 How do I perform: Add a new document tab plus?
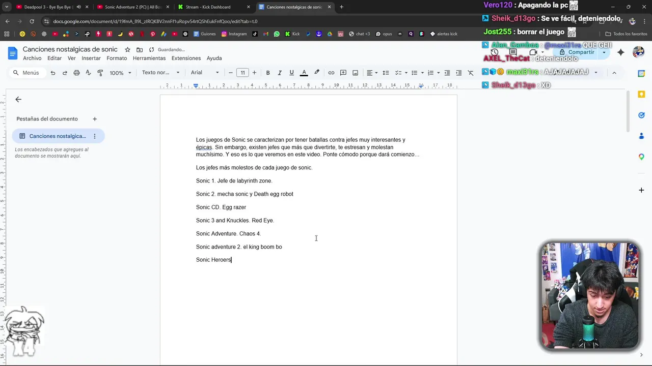(x=95, y=119)
